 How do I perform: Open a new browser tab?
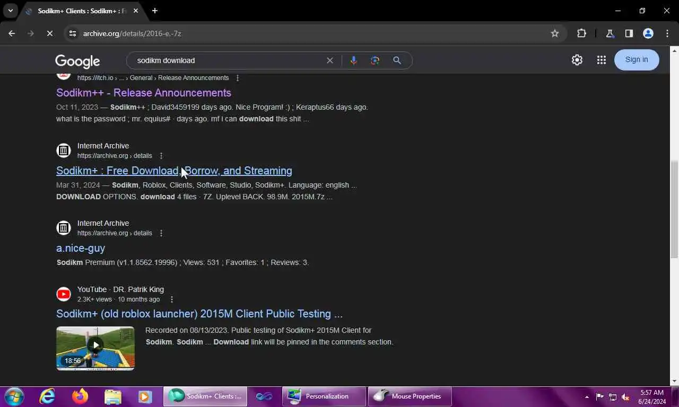154,11
